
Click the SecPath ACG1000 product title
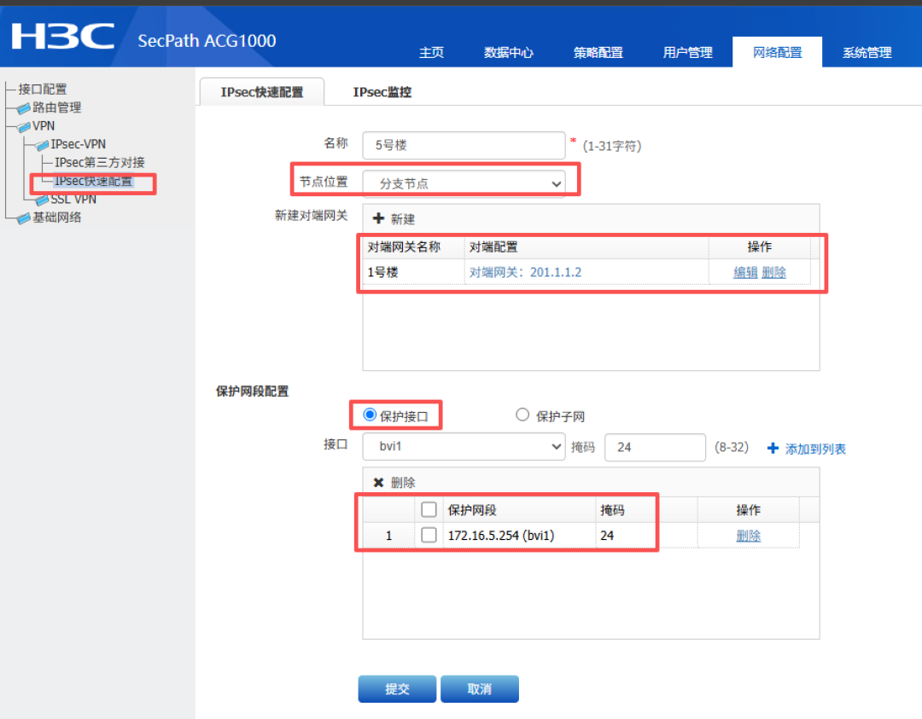207,41
